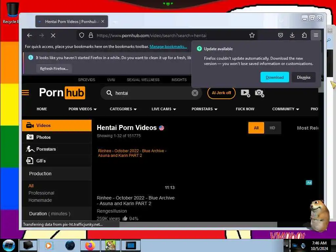336x252 pixels.
Task: Click the media player taskbar icon
Action: coord(49,245)
